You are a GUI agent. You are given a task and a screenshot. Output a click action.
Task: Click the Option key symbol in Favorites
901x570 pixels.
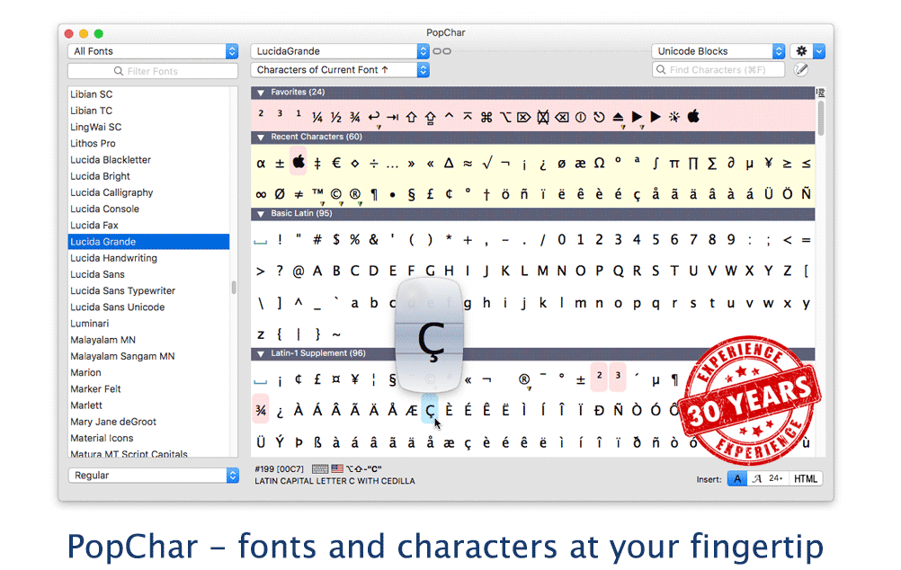click(x=505, y=117)
